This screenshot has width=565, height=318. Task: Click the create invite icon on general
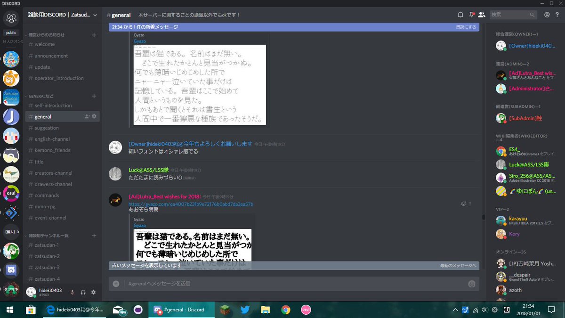87,116
